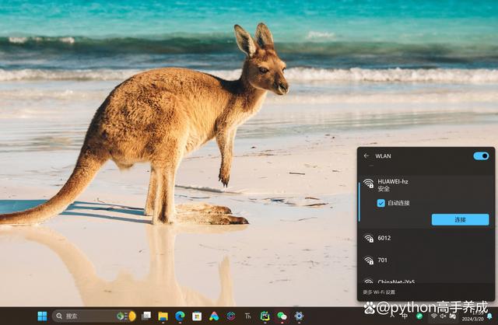This screenshot has width=498, height=325.
Task: Open the Windows Start menu
Action: [42, 316]
